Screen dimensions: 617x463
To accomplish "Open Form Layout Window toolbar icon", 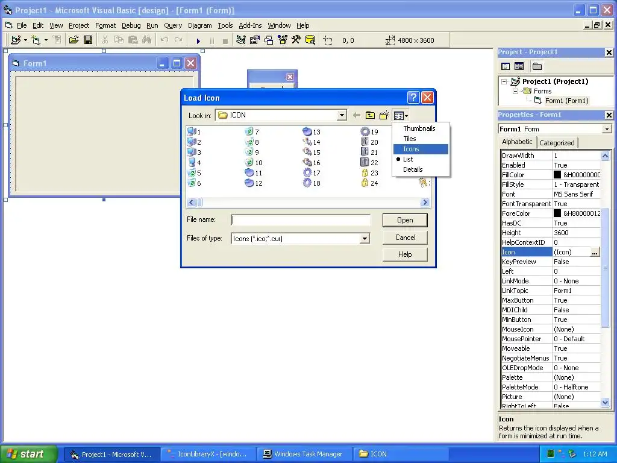I will pyautogui.click(x=268, y=40).
